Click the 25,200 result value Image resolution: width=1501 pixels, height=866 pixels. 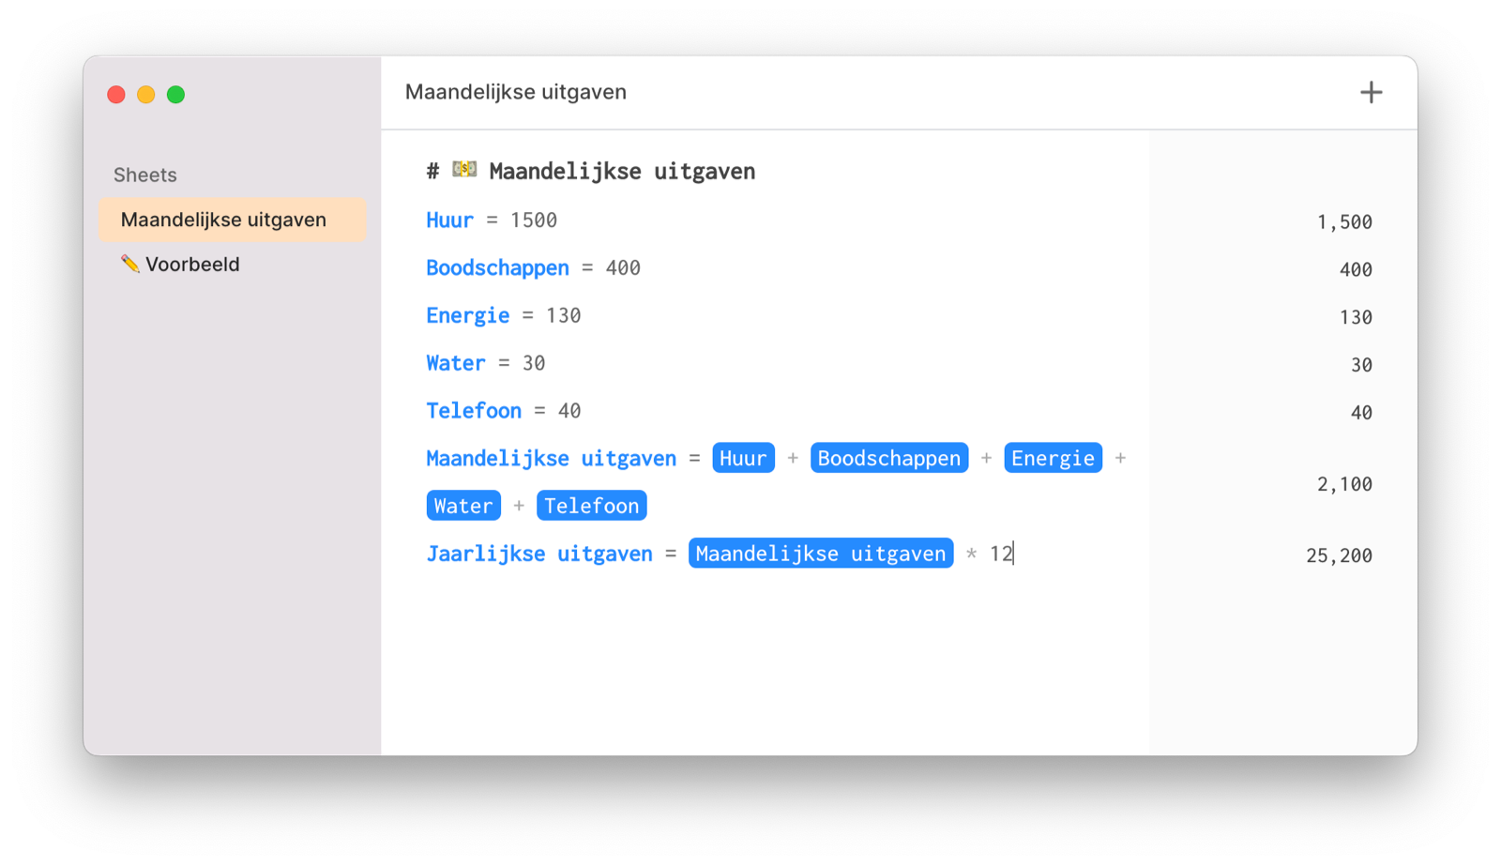pos(1339,555)
